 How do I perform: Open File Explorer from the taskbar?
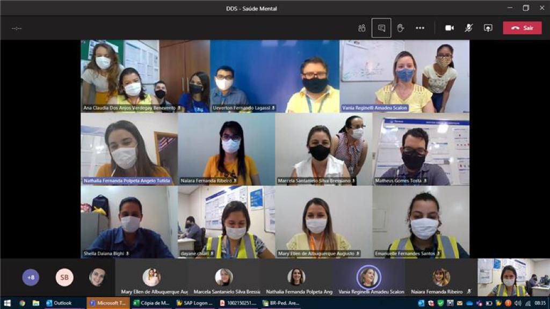coord(36,303)
